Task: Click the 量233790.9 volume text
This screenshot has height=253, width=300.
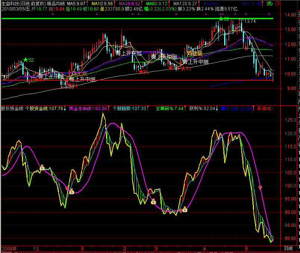Action: point(112,9)
